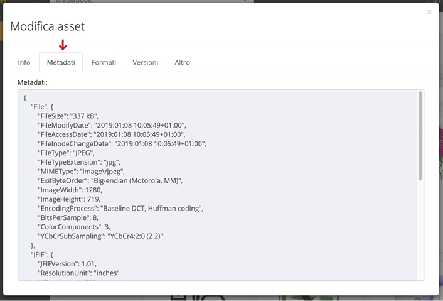Click the FileInodeChangeDate entry

[122, 143]
